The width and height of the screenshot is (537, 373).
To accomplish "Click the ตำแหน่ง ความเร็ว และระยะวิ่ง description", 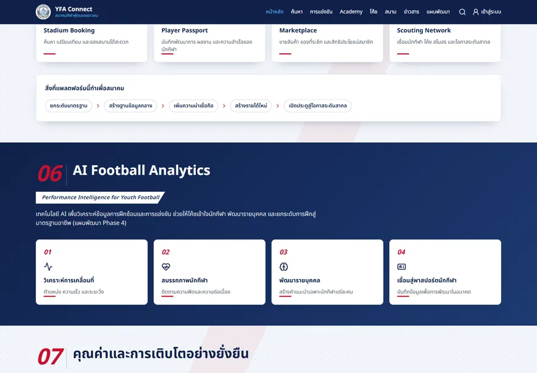I will coord(73,292).
